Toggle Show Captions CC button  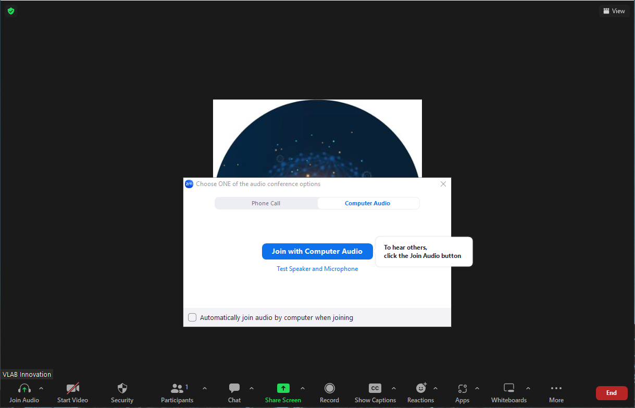pos(375,389)
